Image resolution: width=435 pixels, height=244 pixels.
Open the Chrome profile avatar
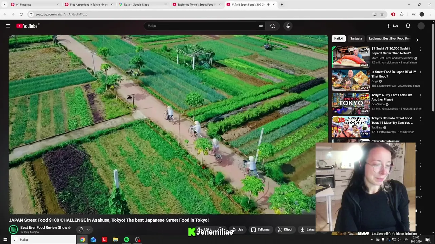point(422,14)
